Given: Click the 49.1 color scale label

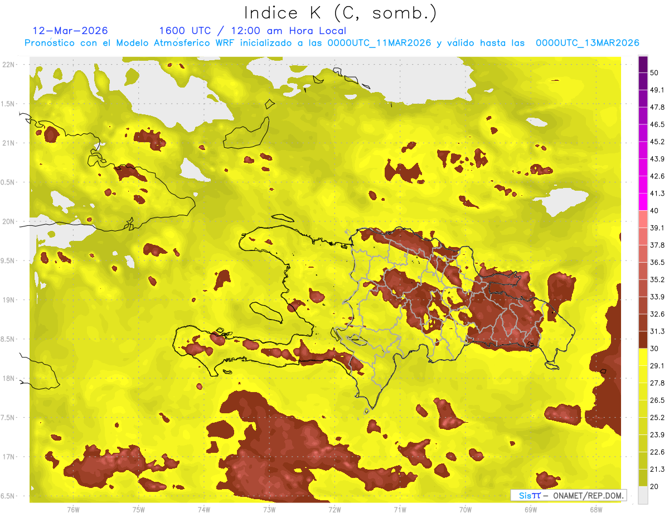Looking at the screenshot, I should point(657,90).
